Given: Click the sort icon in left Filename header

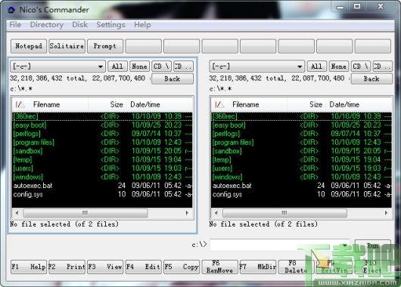Looking at the screenshot, I should 20,104.
